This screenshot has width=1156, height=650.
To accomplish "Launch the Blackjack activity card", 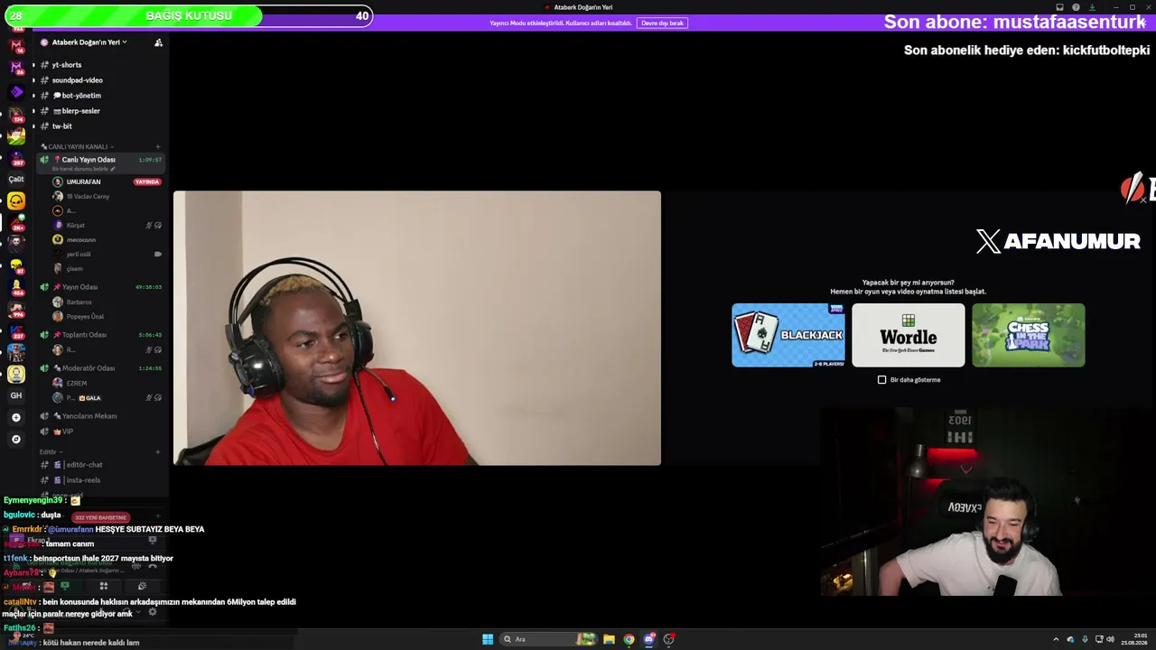I will pyautogui.click(x=788, y=335).
